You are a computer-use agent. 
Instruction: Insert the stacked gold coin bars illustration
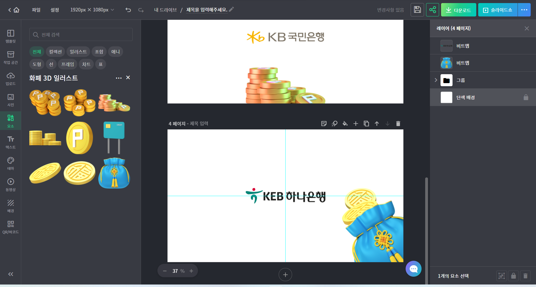coord(45,138)
